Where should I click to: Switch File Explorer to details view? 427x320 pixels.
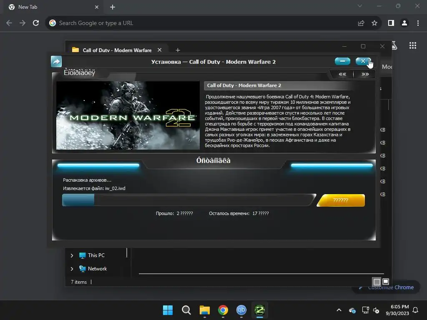click(377, 282)
